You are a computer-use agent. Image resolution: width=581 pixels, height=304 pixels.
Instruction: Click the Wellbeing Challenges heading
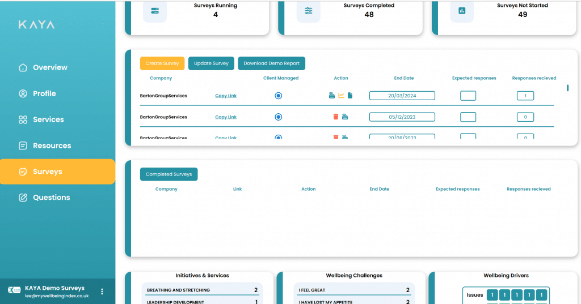point(354,276)
